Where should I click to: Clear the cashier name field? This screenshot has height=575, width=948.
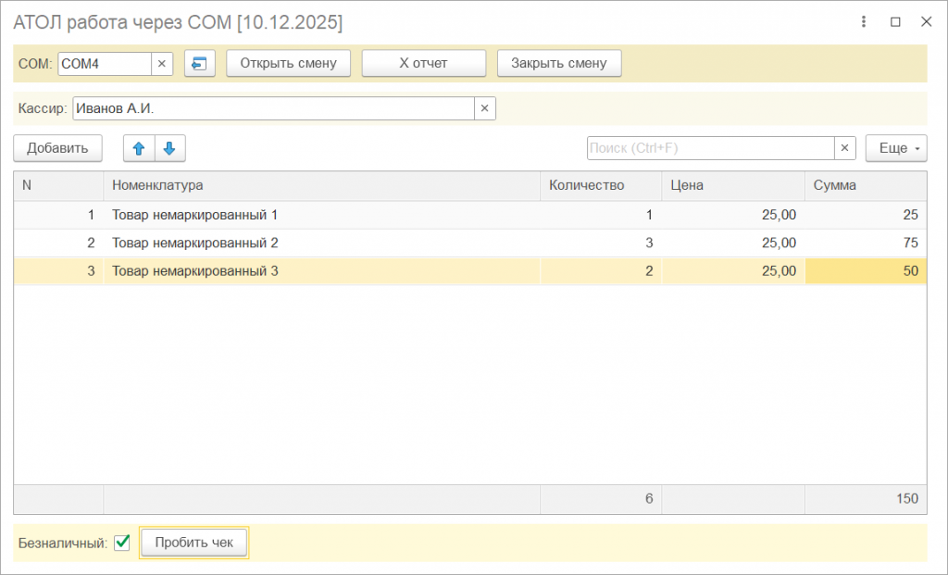(x=484, y=109)
